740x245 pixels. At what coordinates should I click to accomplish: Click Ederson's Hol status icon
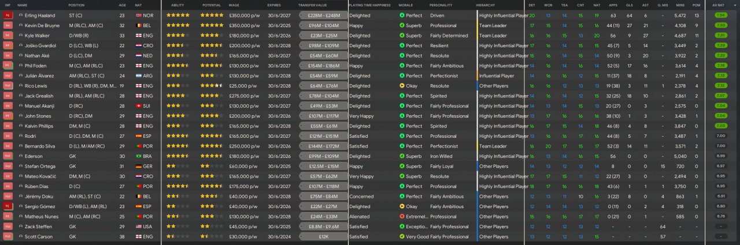click(x=8, y=156)
